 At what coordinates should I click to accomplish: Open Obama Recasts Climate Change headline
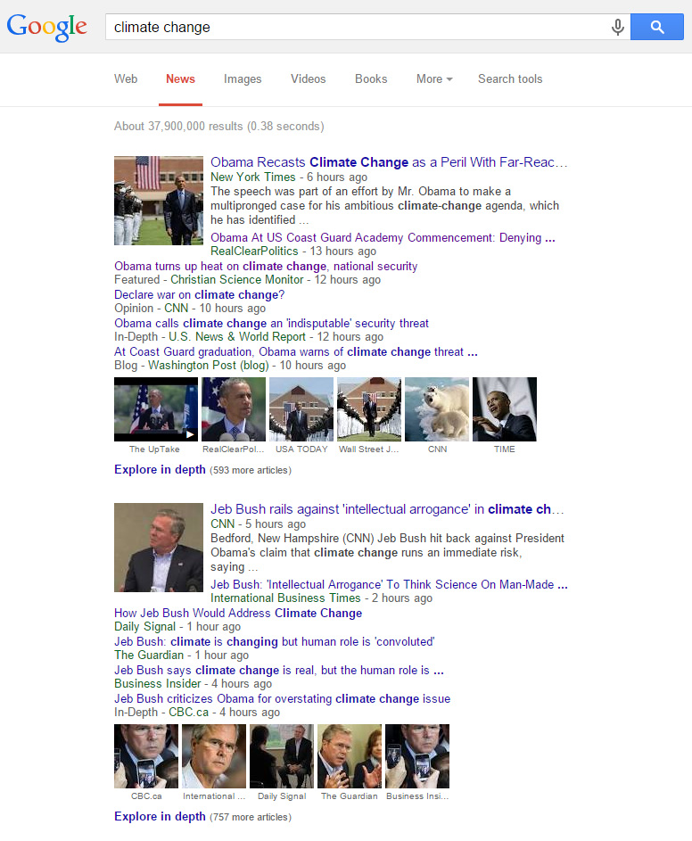point(389,162)
